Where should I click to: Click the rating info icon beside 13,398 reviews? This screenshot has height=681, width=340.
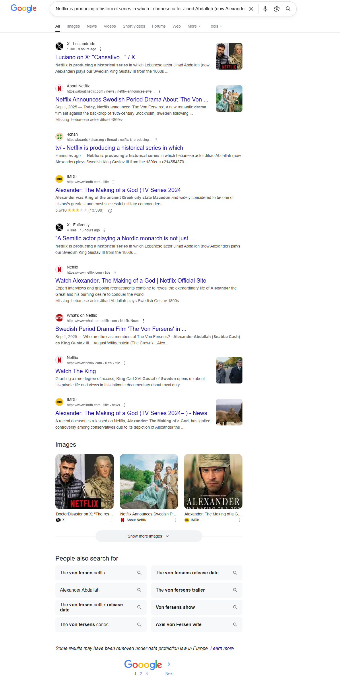pyautogui.click(x=110, y=211)
